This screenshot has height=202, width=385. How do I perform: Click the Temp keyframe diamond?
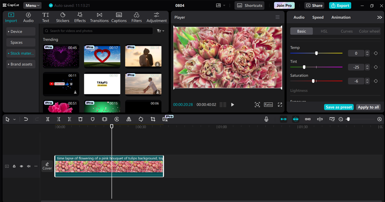pos(376,53)
